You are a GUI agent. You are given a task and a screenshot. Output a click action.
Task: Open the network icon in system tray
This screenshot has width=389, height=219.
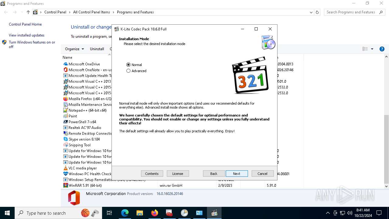[x=343, y=213]
